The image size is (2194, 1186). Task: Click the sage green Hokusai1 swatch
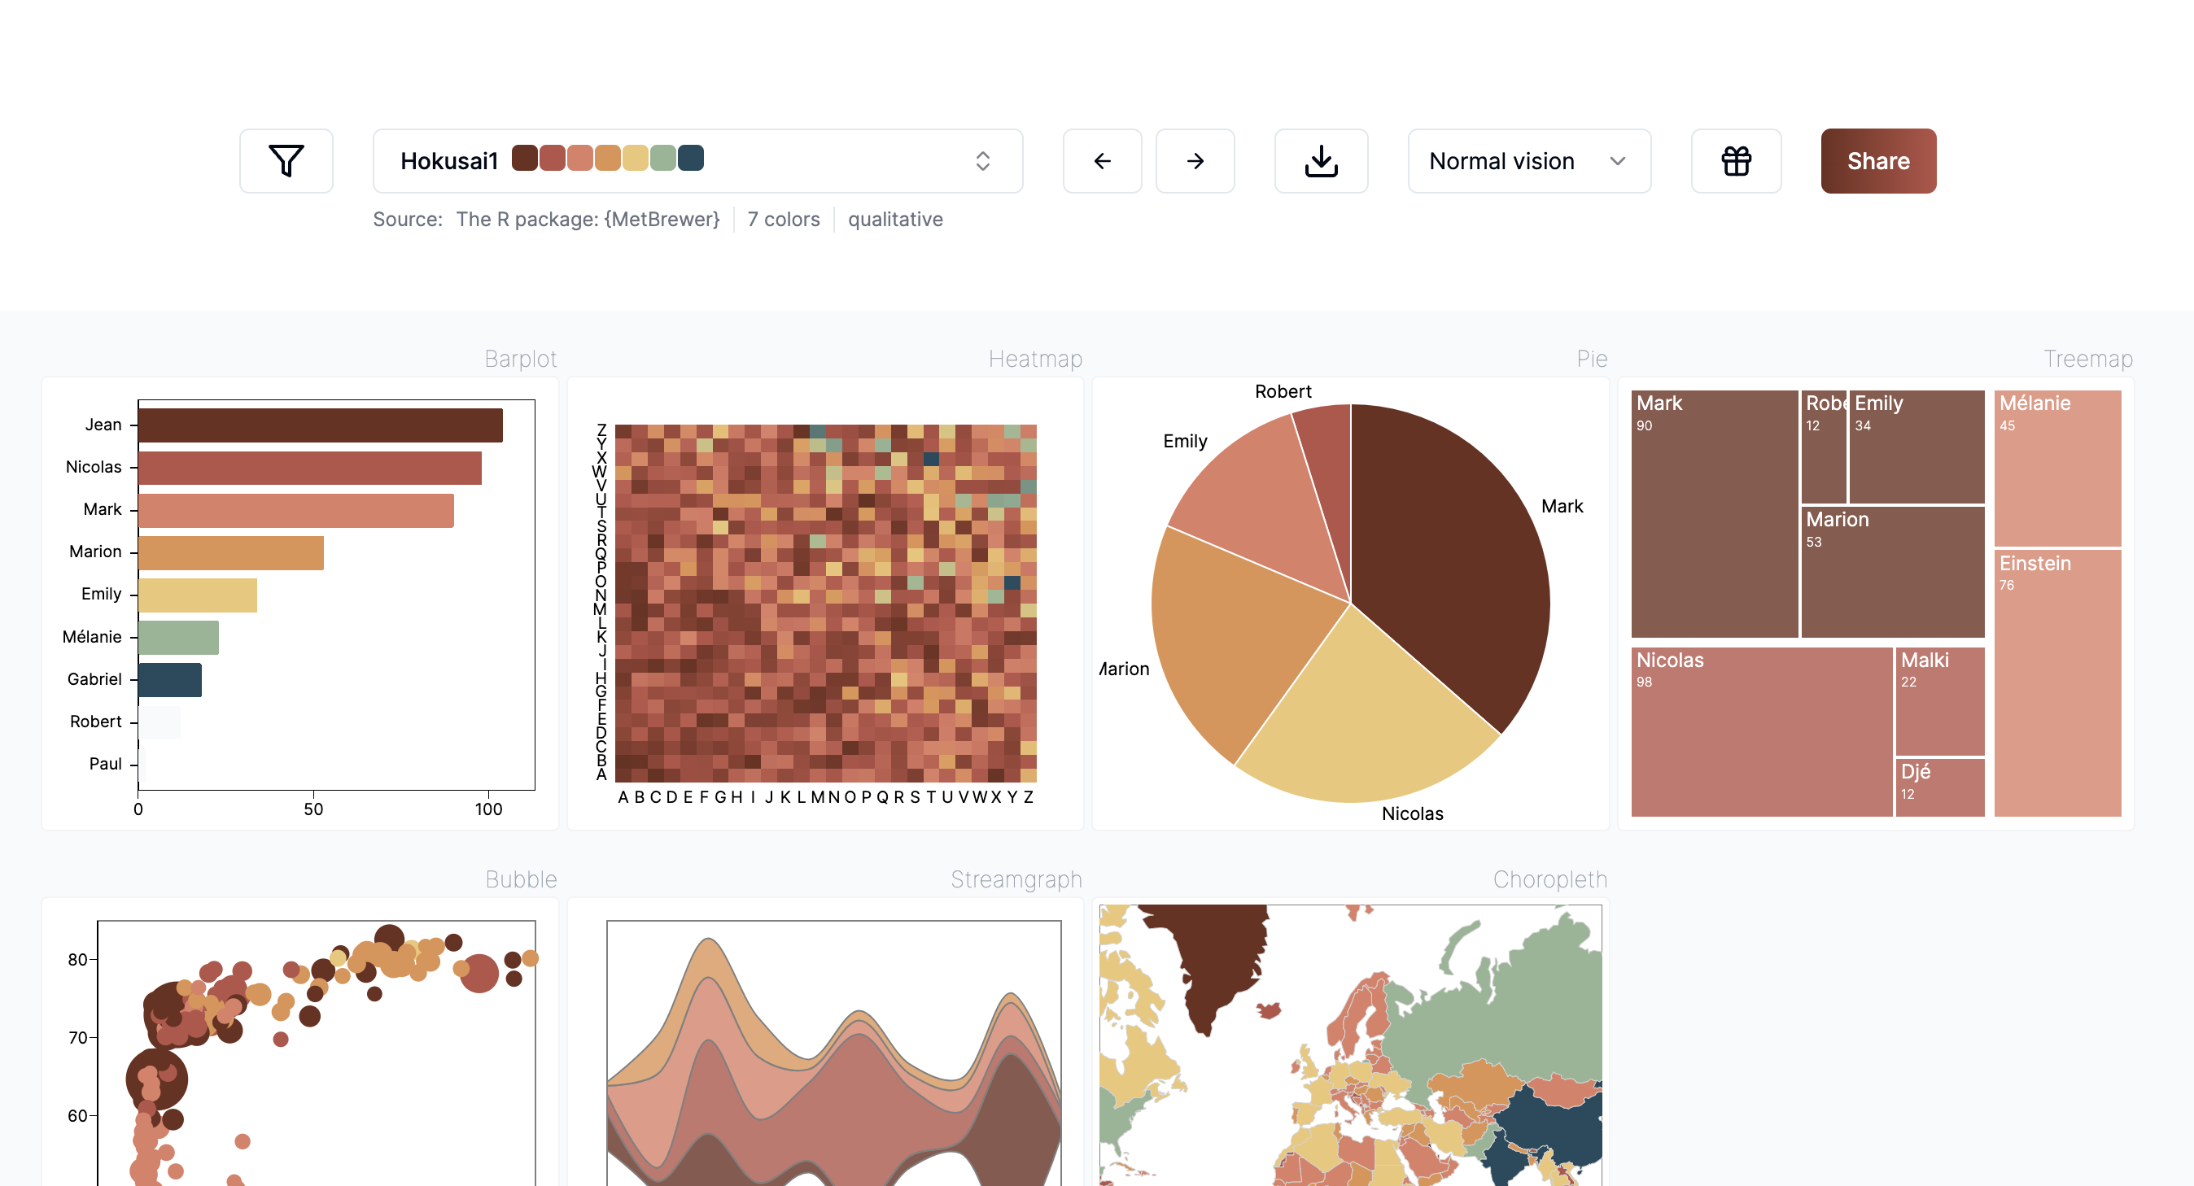click(x=662, y=159)
